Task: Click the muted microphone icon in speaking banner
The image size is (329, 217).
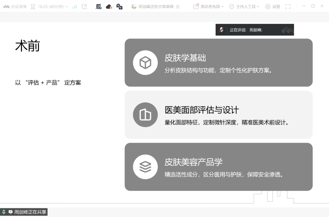Action: click(x=221, y=30)
